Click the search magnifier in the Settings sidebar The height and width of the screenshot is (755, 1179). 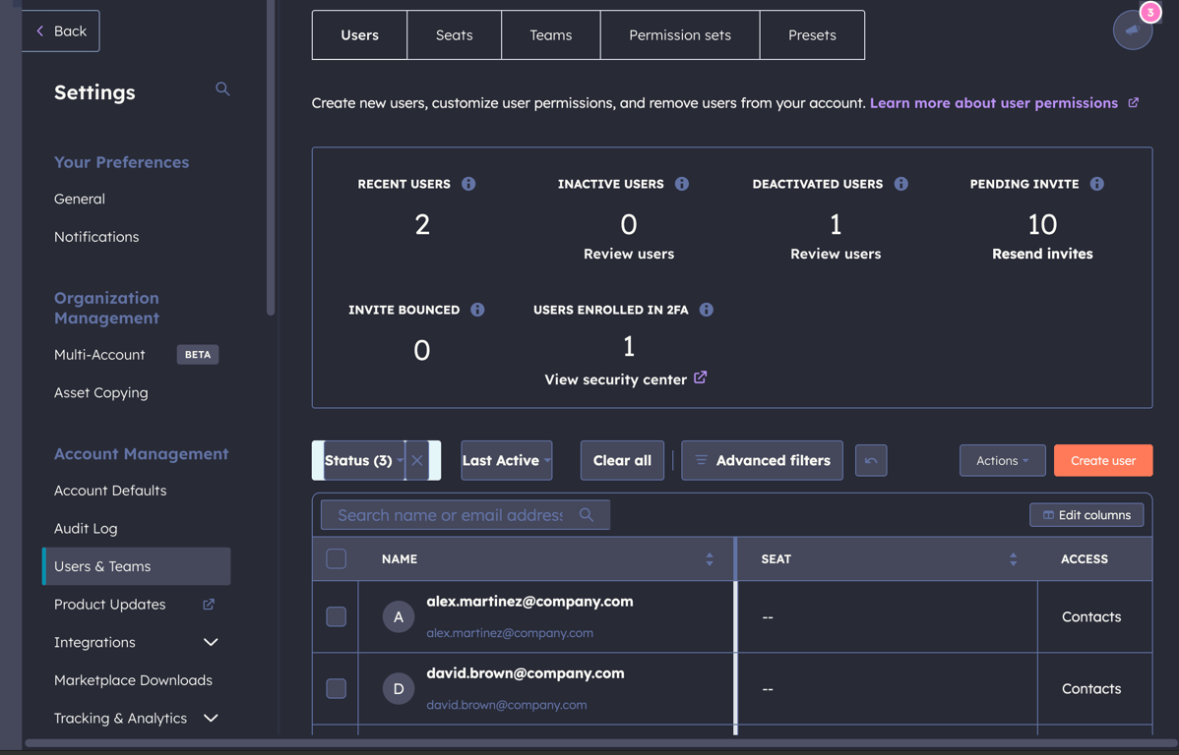222,88
